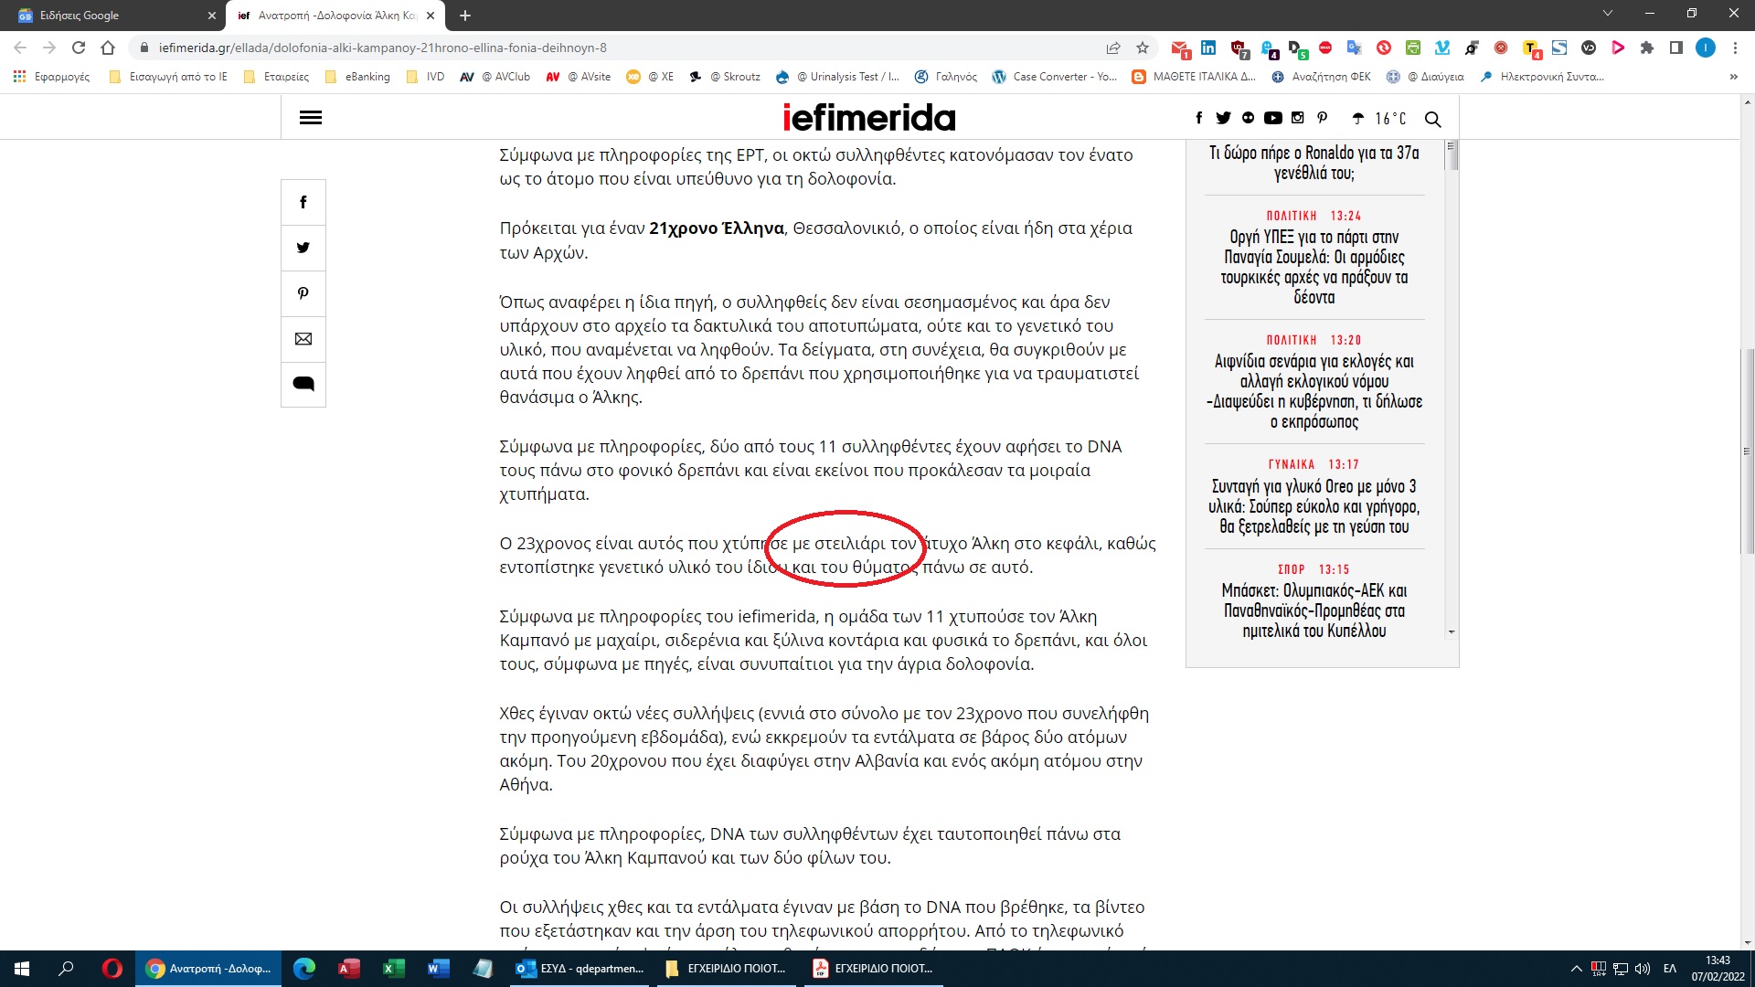Open comments via sidebar speech bubble
Image resolution: width=1755 pixels, height=987 pixels.
point(303,384)
